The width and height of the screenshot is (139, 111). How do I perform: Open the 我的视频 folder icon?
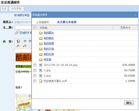[41, 44]
